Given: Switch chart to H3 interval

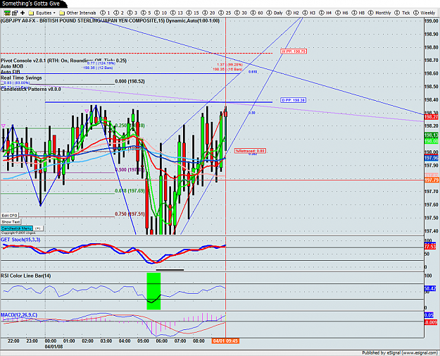Looking at the screenshot, I should [309, 13].
